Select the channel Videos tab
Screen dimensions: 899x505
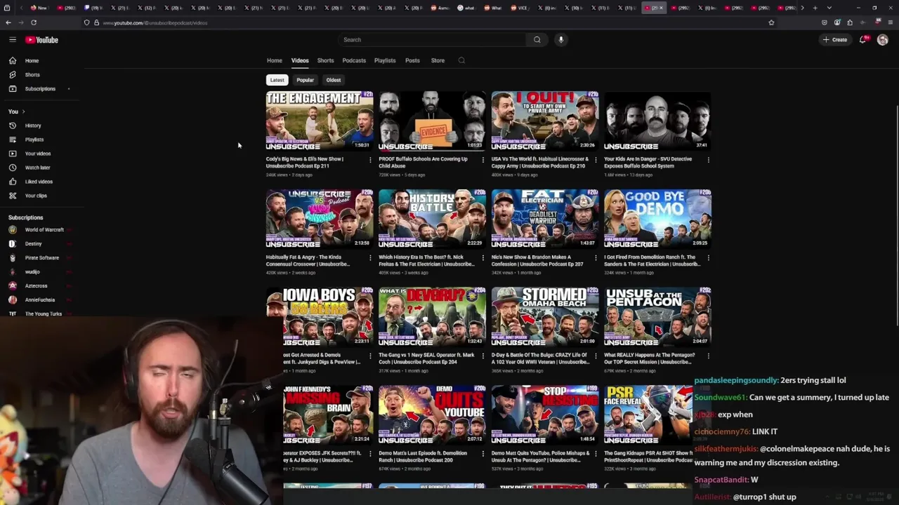point(300,61)
